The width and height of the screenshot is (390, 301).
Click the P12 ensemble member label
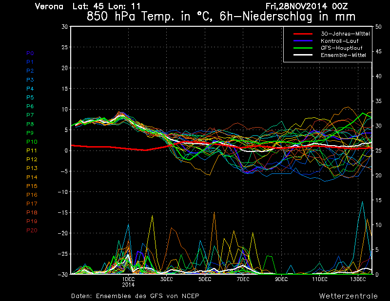point(32,159)
